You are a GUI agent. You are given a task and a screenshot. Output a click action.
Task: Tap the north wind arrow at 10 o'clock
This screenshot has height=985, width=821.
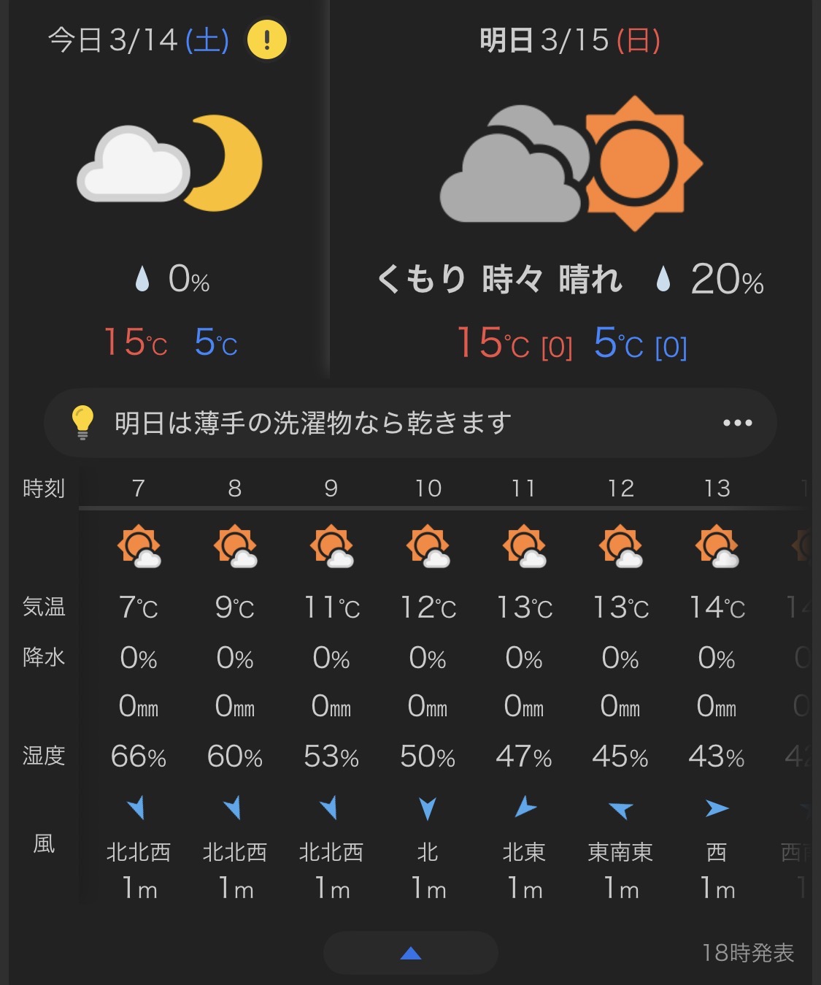click(428, 808)
